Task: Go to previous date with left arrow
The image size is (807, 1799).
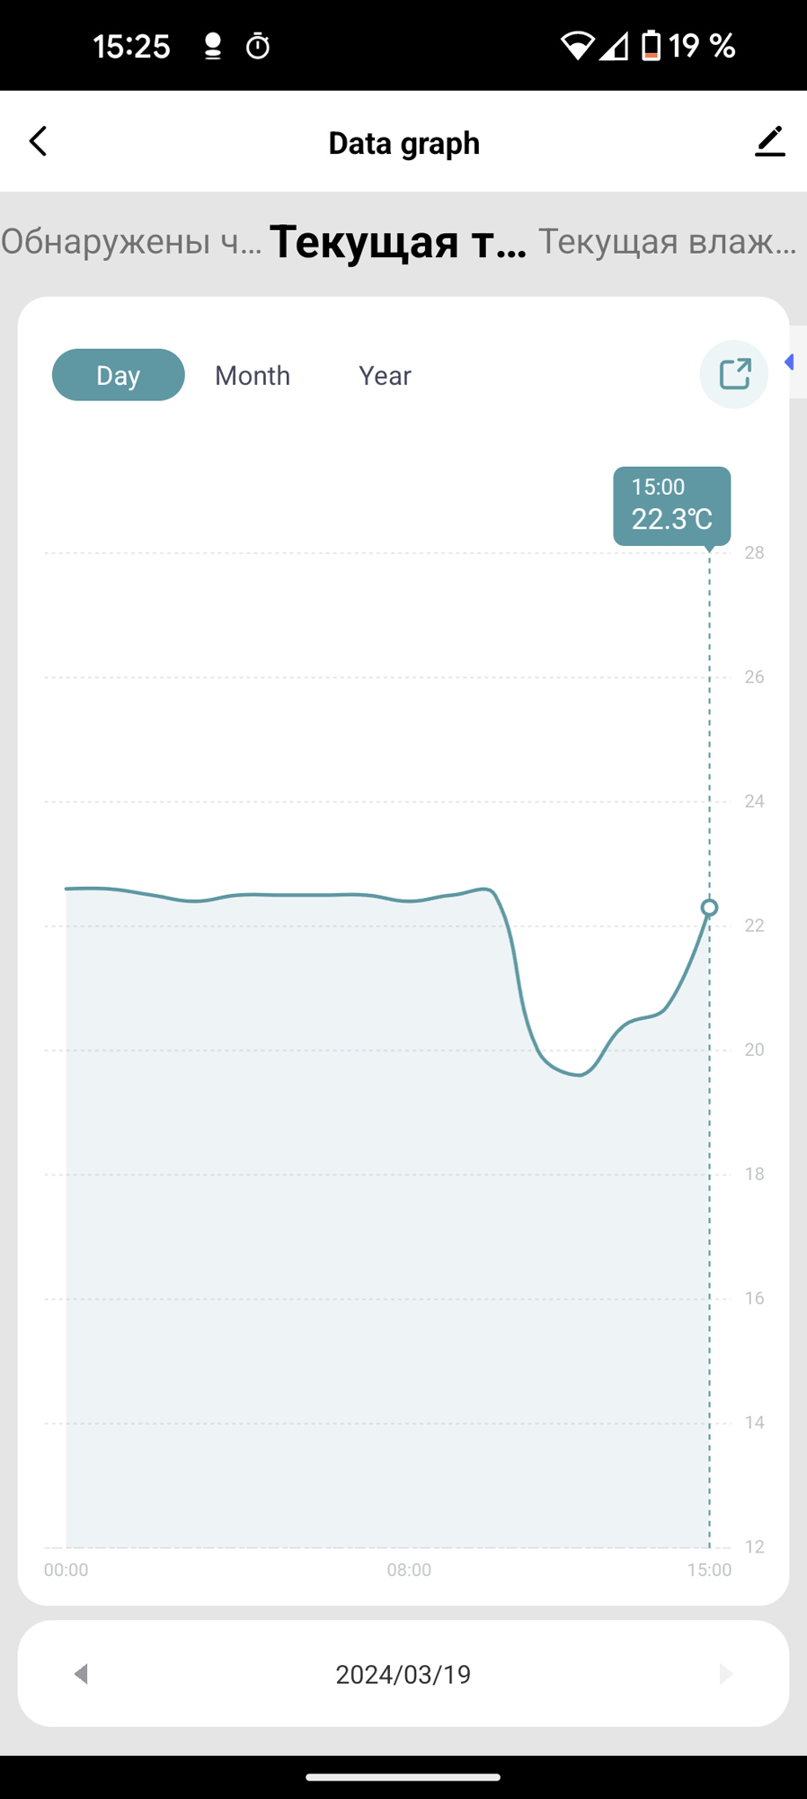Action: 81,1674
